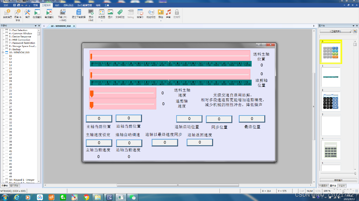Click the main axis current position (主轴当前位置) numeric field
The width and height of the screenshot is (359, 201).
pos(99,118)
